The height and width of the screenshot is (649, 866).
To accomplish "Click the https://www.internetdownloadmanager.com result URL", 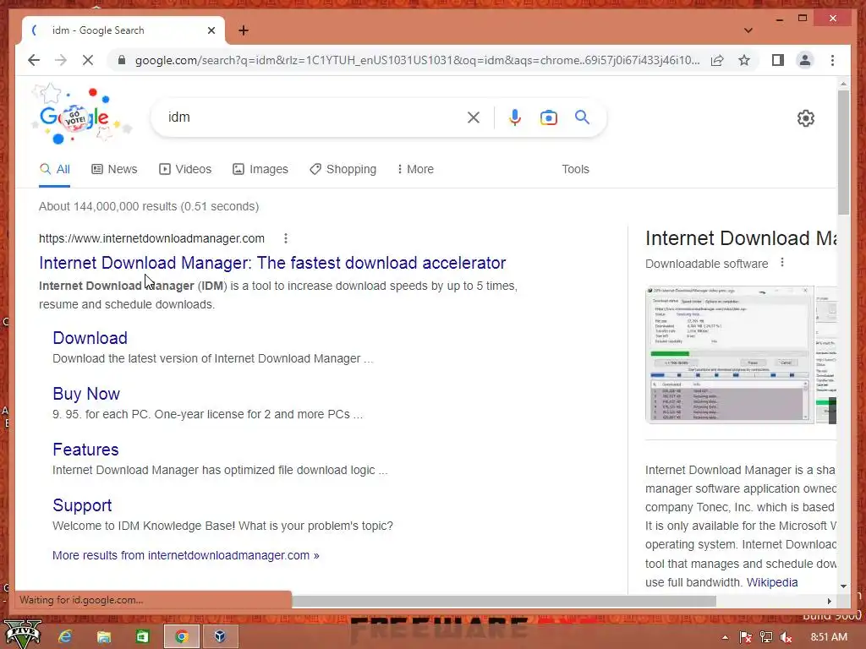I will (151, 238).
